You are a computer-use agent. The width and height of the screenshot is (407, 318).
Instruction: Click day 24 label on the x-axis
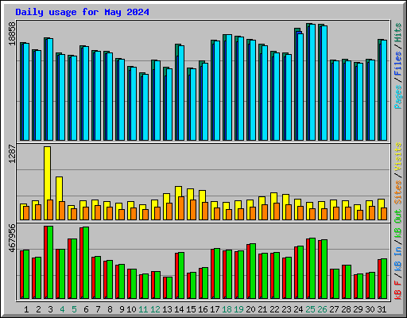pos(298,309)
